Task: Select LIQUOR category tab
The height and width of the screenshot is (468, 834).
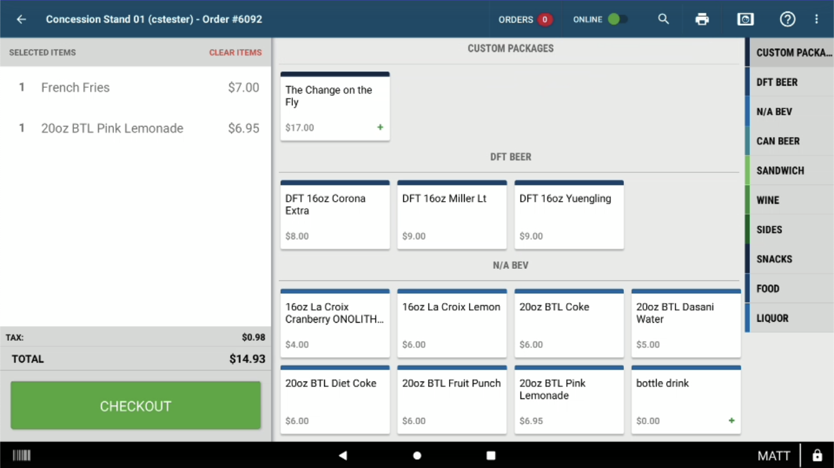Action: coord(789,318)
